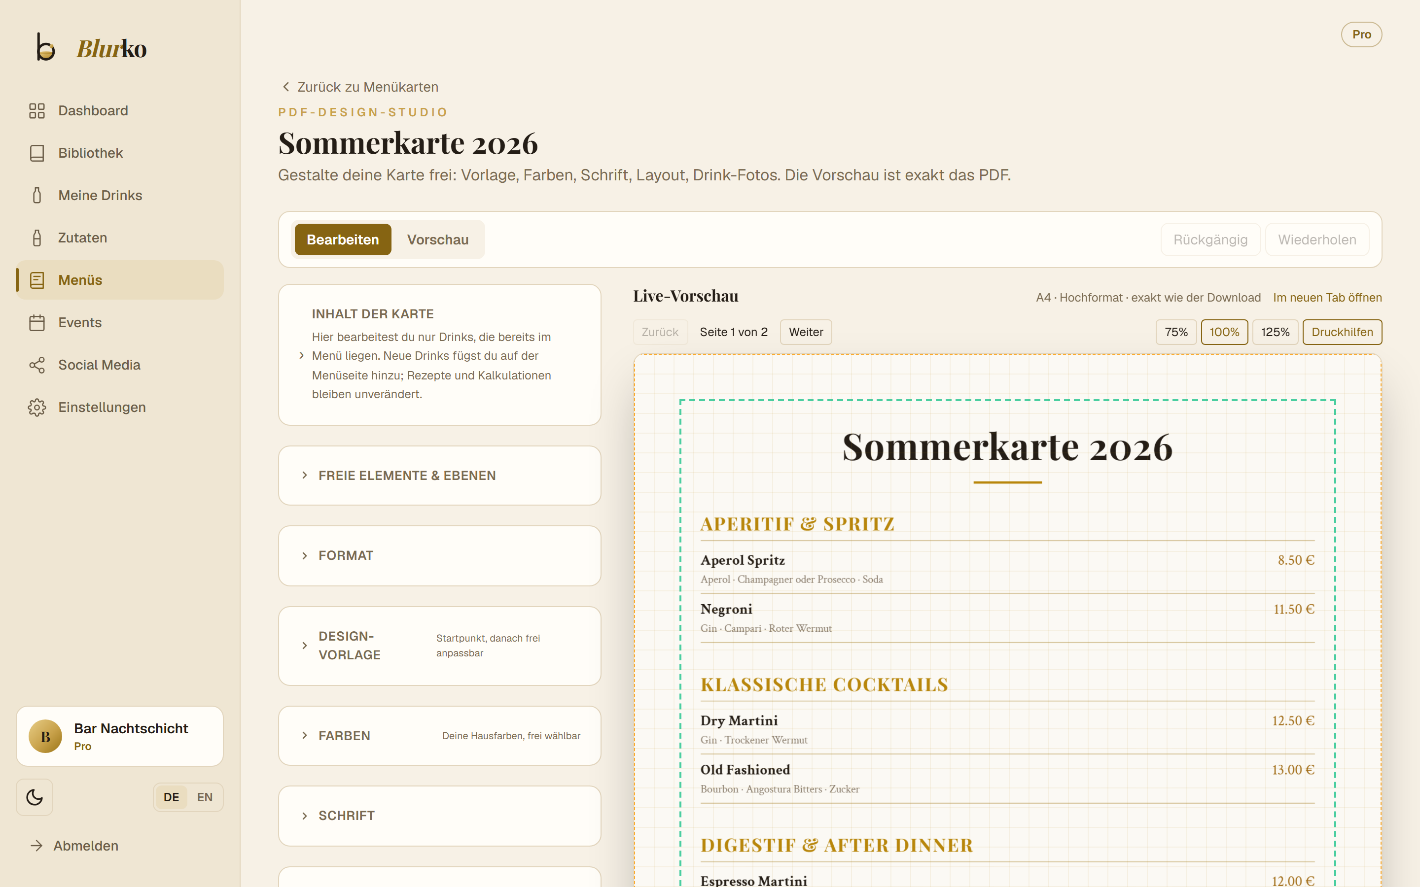Click the Aperol Spritz price 8.50 €

(x=1296, y=560)
